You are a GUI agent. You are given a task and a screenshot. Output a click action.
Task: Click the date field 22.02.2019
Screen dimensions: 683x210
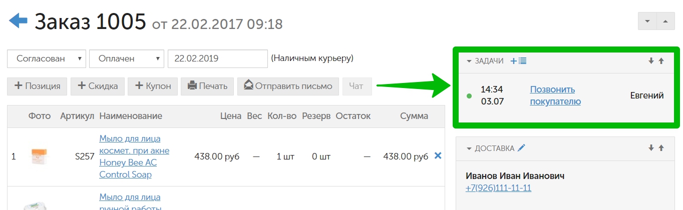tap(217, 58)
